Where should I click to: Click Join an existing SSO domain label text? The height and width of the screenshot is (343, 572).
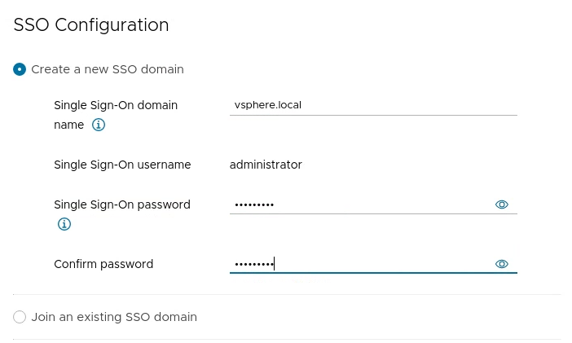point(114,317)
